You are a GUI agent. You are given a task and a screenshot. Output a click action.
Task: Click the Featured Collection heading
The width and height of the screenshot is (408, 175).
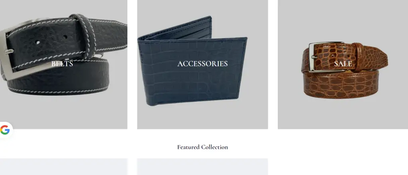(x=202, y=147)
